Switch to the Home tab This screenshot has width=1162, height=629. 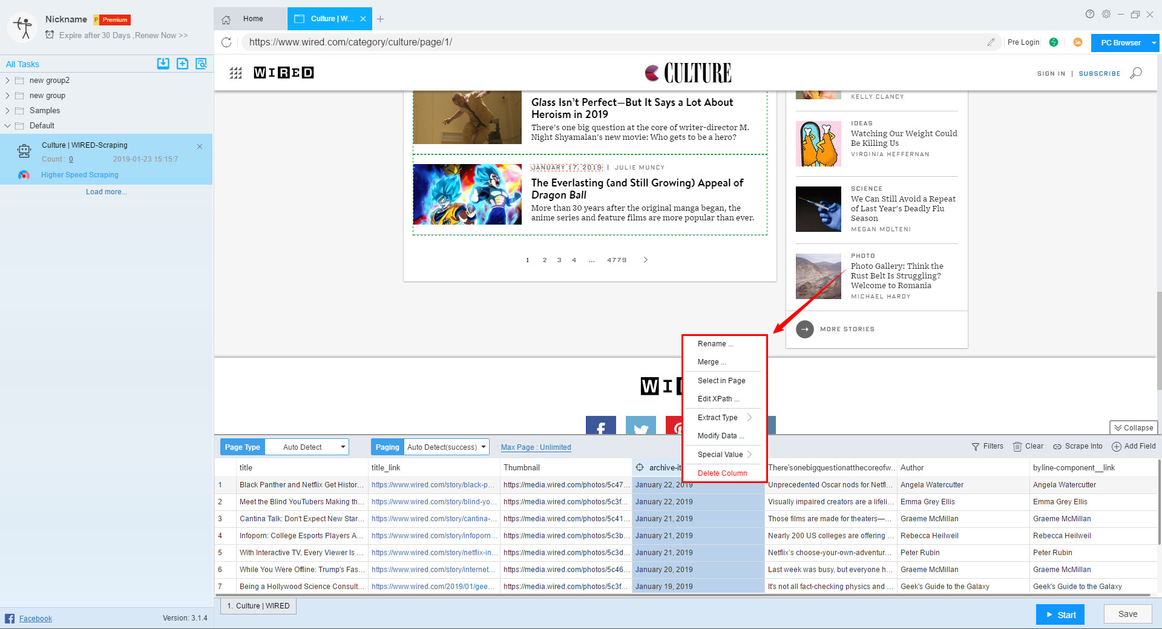pos(251,19)
